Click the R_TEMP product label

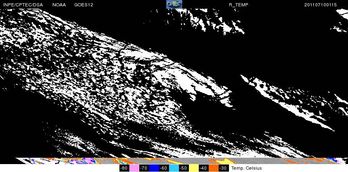tap(238, 5)
